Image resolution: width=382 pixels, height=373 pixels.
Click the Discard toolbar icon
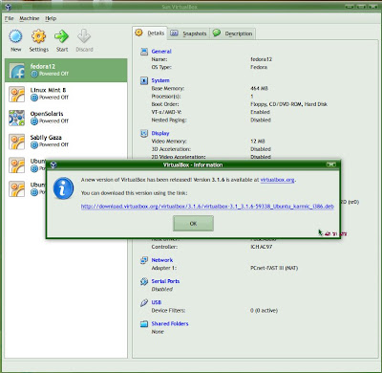point(84,36)
